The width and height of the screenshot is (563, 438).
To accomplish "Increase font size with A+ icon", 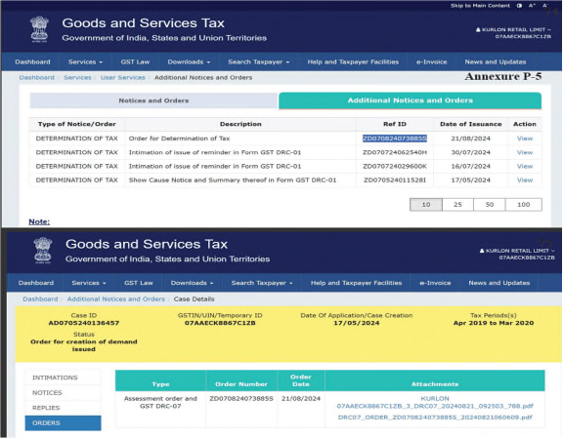I will pyautogui.click(x=532, y=6).
